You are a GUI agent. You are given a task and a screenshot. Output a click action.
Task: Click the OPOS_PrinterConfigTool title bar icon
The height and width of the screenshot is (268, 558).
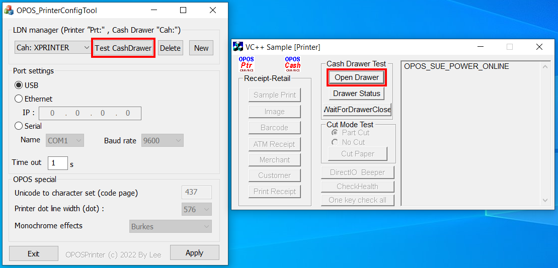(9, 10)
